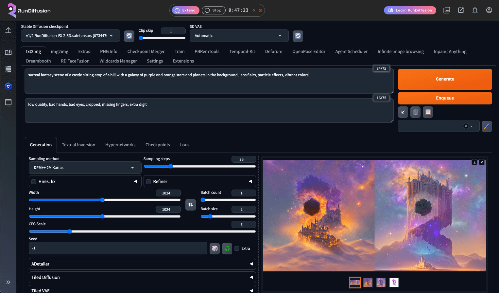Open the Stable Diffusion checkpoint dropdown

tap(70, 36)
